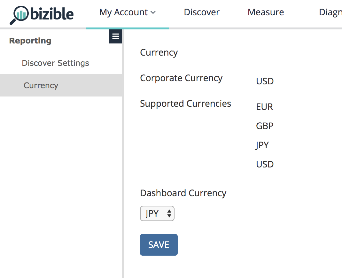Image resolution: width=342 pixels, height=278 pixels.
Task: Switch to the Measure tab
Action: 266,12
